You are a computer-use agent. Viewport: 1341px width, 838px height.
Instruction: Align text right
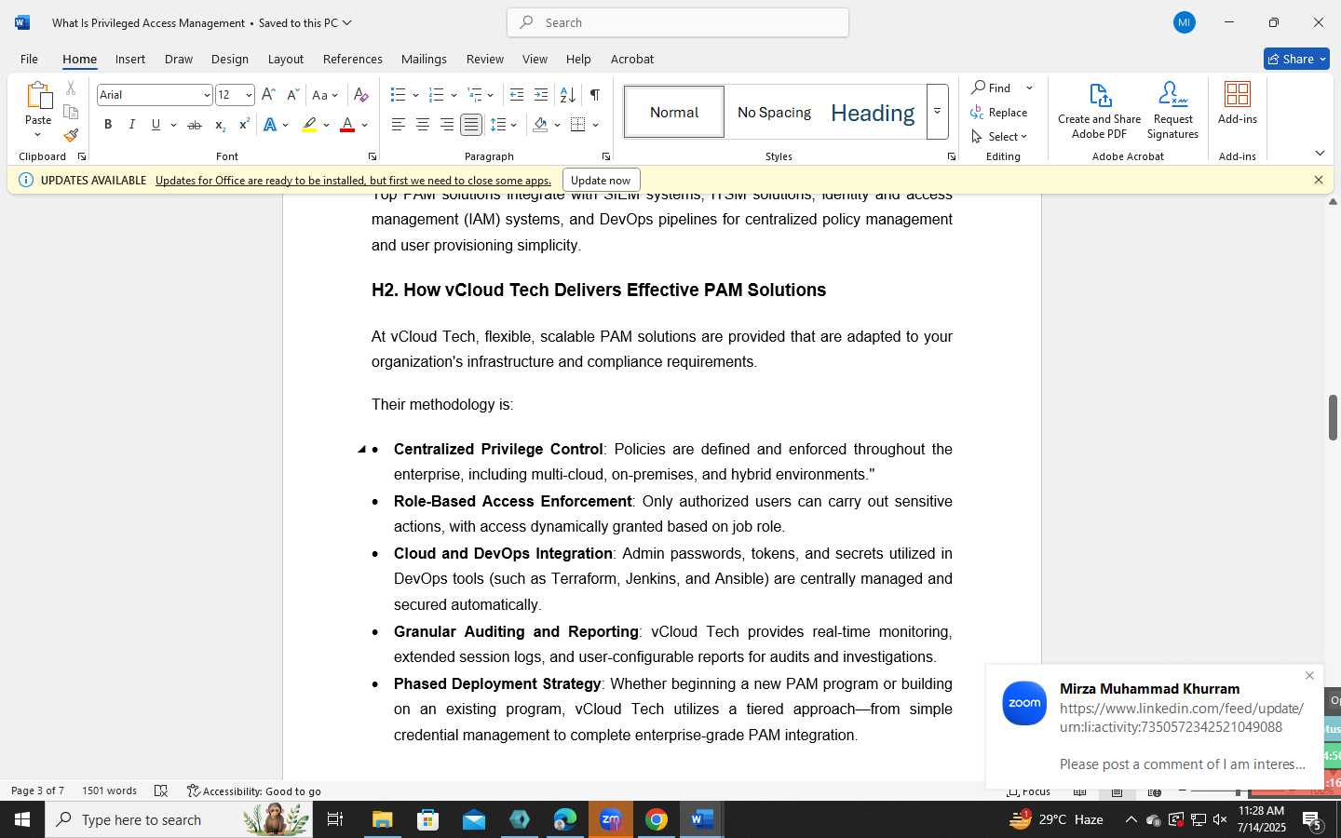click(x=447, y=125)
